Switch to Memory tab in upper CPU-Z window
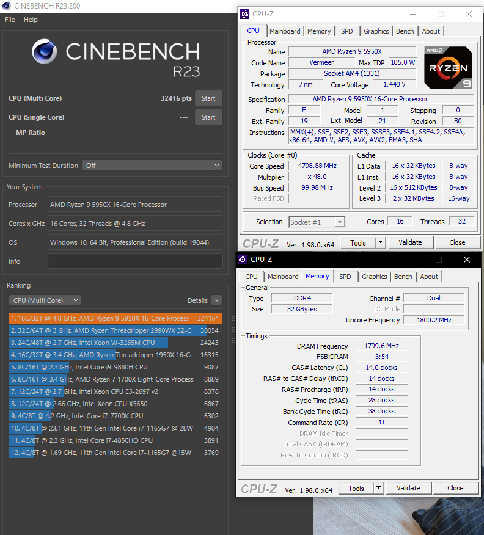 (x=319, y=31)
